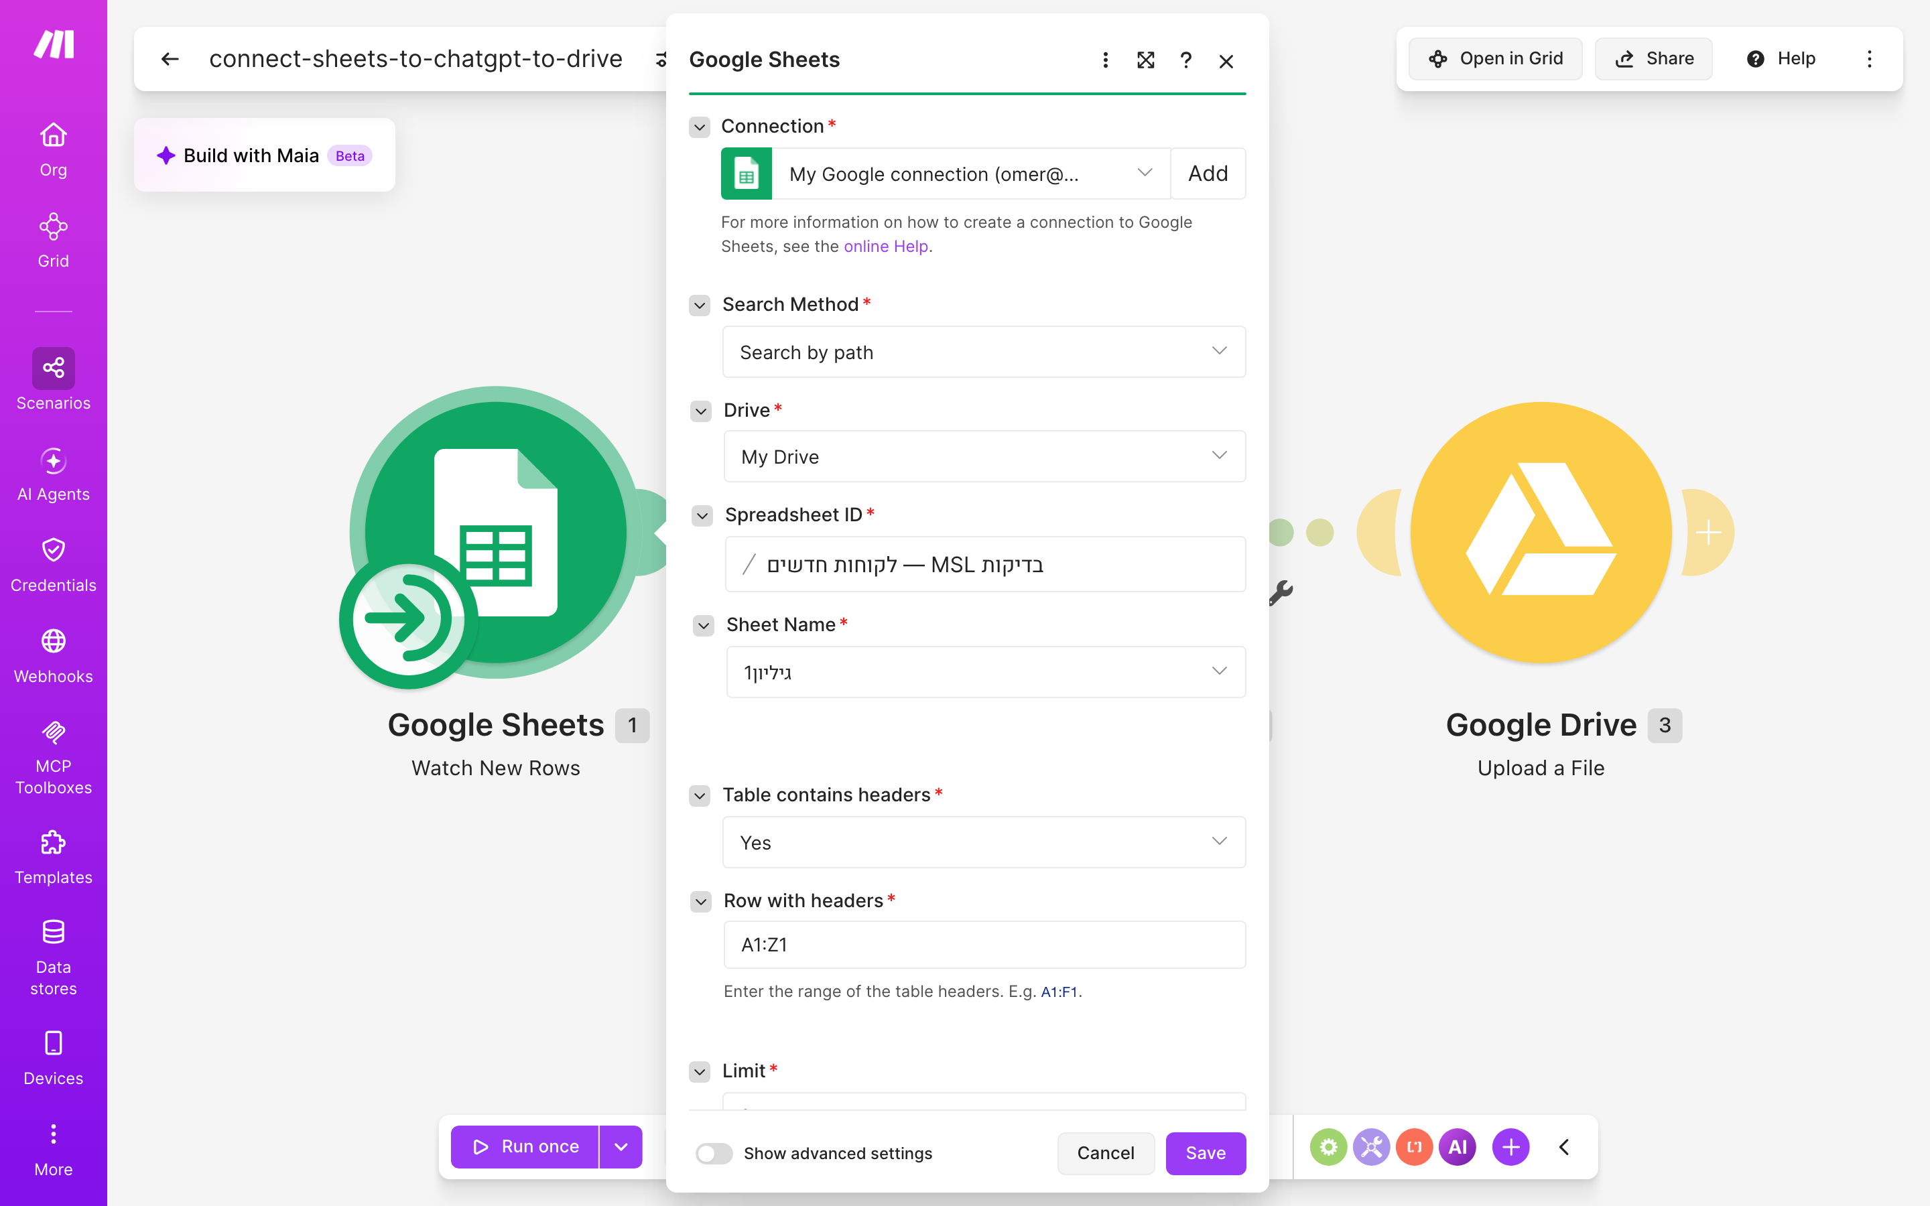This screenshot has width=1930, height=1206.
Task: Click Run once button
Action: click(x=525, y=1147)
